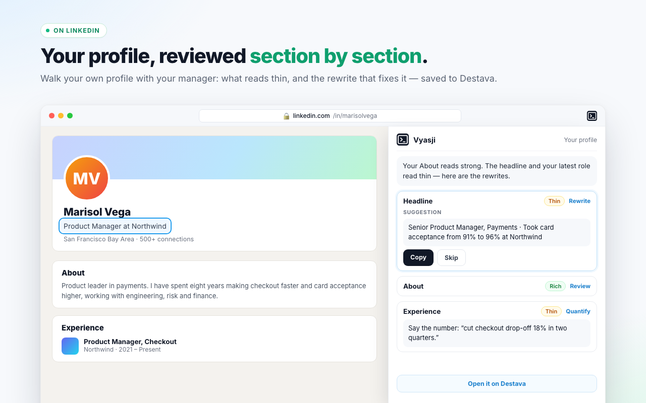Click the Vyasji extension icon in browser toolbar
Viewport: 646px width, 403px height.
click(592, 116)
